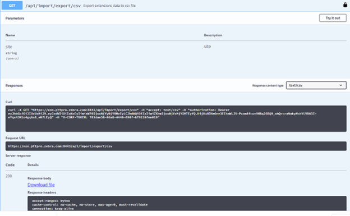Click the response headers code block
350x216 pixels.
pos(187,204)
